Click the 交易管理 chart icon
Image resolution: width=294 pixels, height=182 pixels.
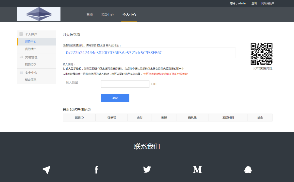click(x=21, y=57)
